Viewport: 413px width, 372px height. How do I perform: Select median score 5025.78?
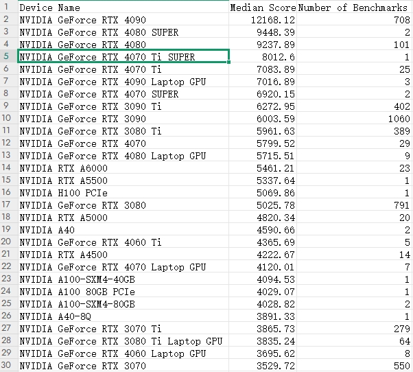[x=263, y=205]
